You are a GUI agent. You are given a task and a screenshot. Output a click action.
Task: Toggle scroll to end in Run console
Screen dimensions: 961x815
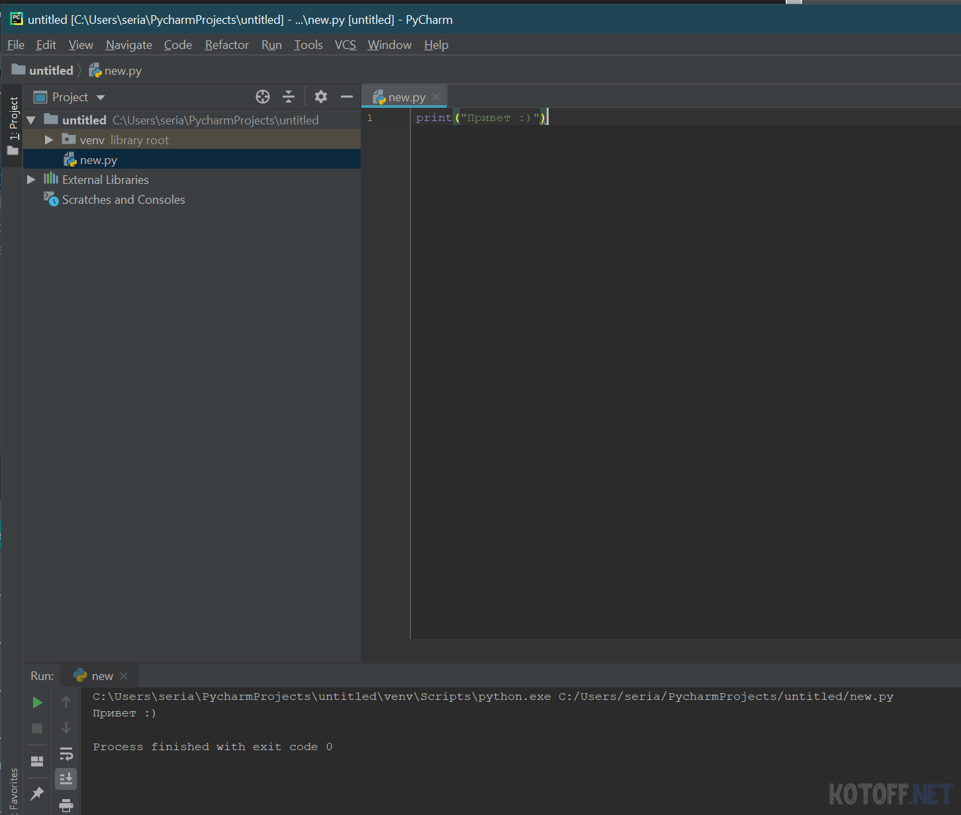coord(66,779)
